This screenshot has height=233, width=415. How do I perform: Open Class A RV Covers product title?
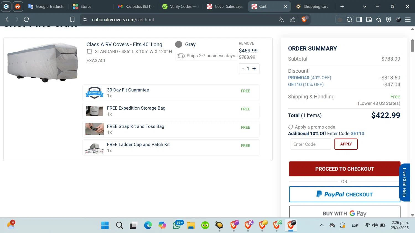(x=124, y=44)
